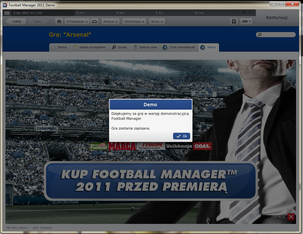Image resolution: width=303 pixels, height=234 pixels.
Task: Click the calendar previous arrow
Action: tap(238, 13)
